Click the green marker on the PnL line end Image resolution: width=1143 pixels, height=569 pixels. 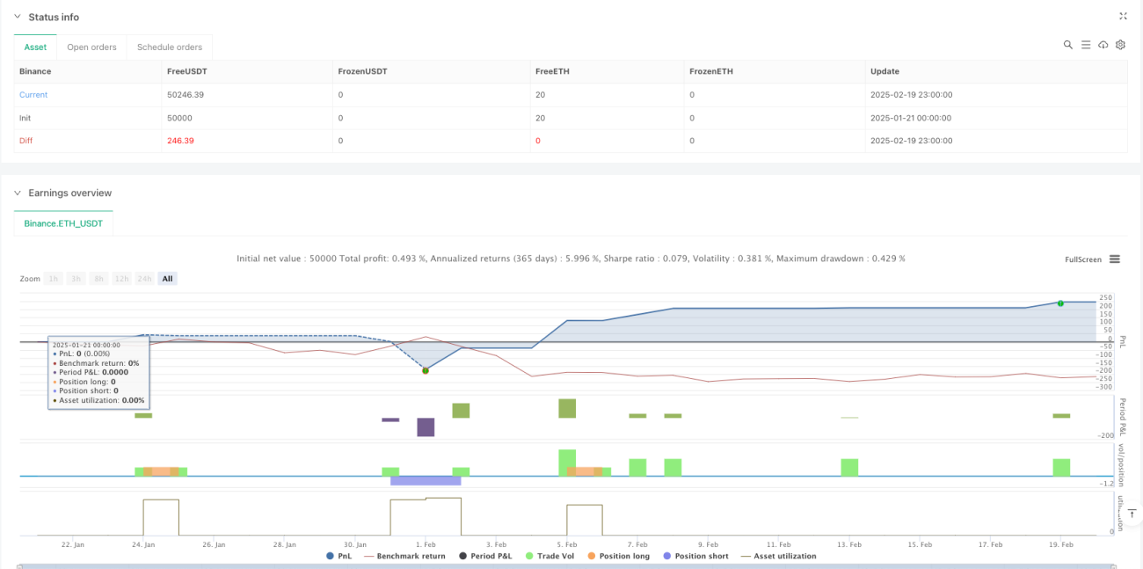(1060, 303)
